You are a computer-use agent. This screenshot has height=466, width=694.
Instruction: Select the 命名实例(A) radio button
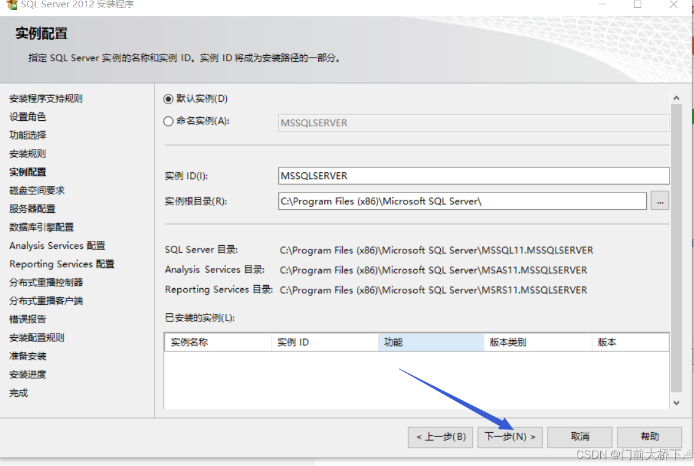[168, 121]
